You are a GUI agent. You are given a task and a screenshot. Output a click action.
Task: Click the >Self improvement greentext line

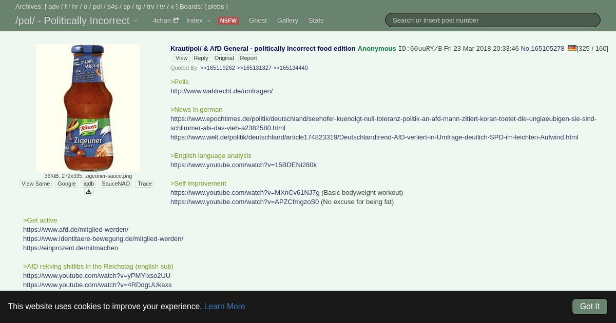(198, 183)
